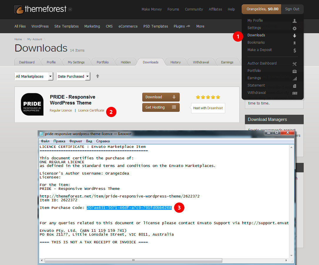Viewport: 319px width, 265px height.
Task: Open the Plugins menu with arrow
Action: (x=182, y=26)
